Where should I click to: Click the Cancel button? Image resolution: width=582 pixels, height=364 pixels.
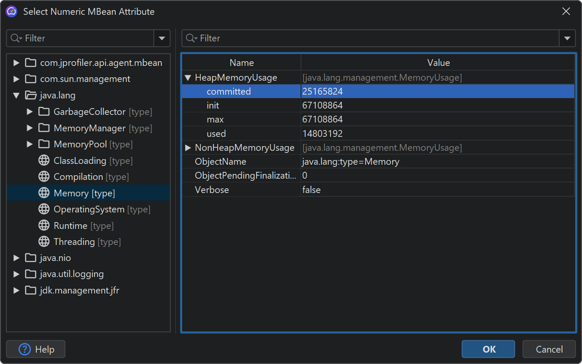click(549, 349)
